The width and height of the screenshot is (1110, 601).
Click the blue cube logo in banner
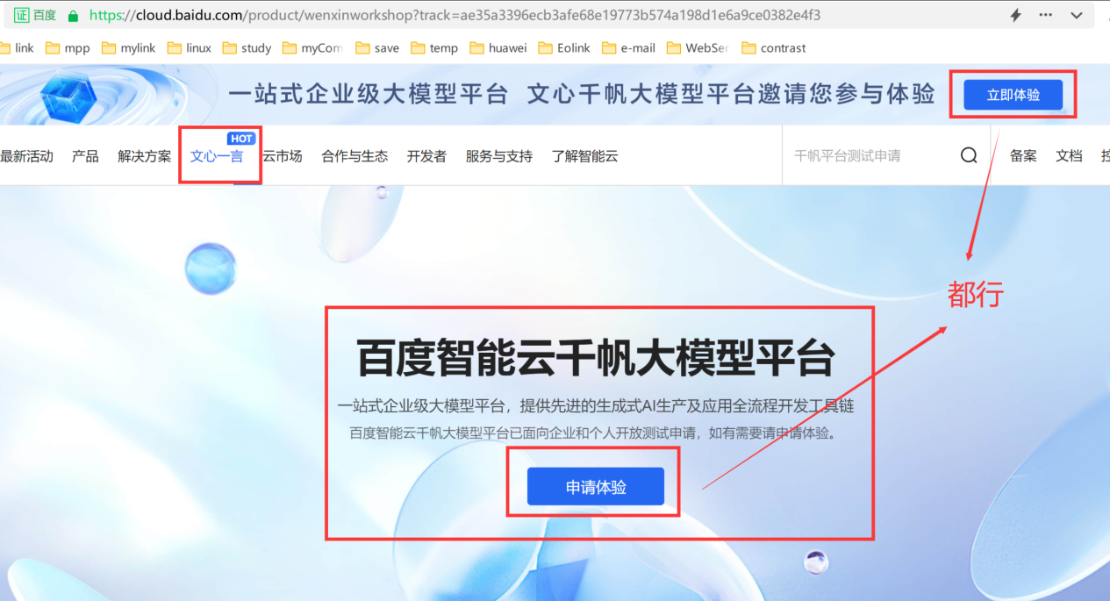pos(68,95)
